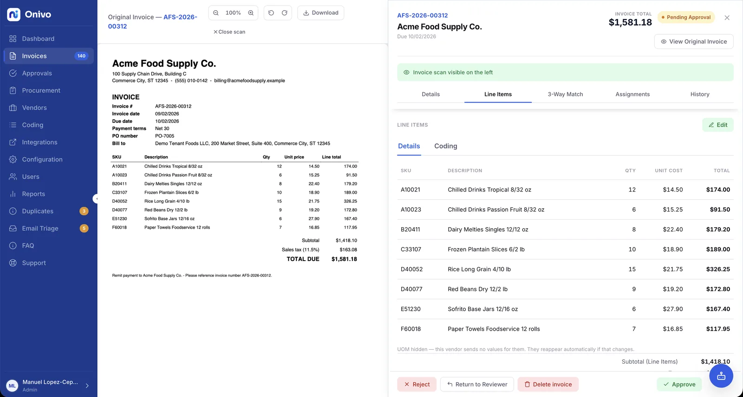Click the UNIT COST column header

[669, 171]
